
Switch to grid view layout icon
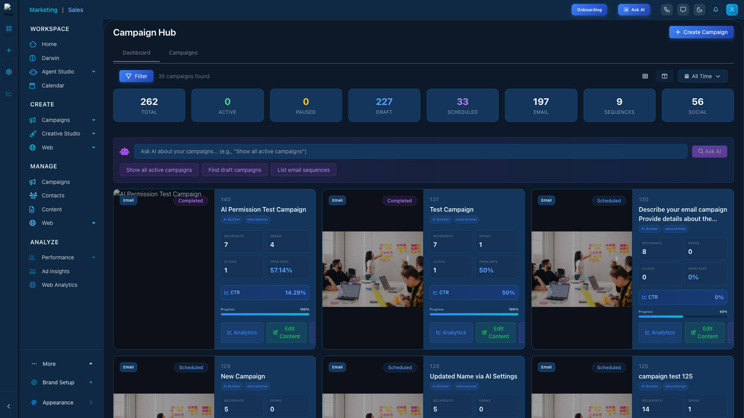[645, 76]
